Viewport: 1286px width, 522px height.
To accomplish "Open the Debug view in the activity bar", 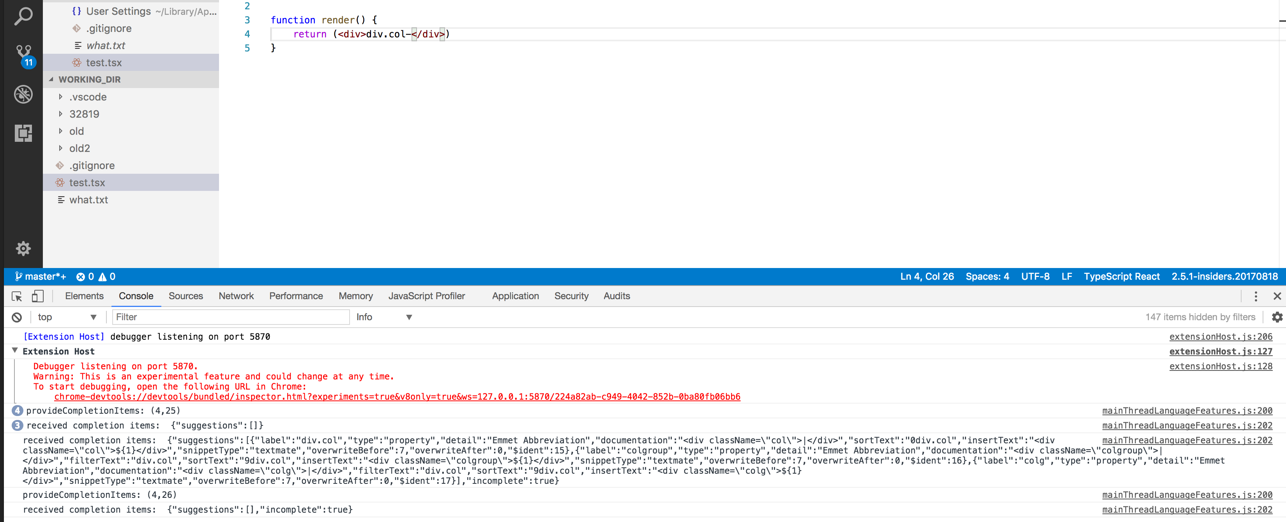I will point(23,94).
